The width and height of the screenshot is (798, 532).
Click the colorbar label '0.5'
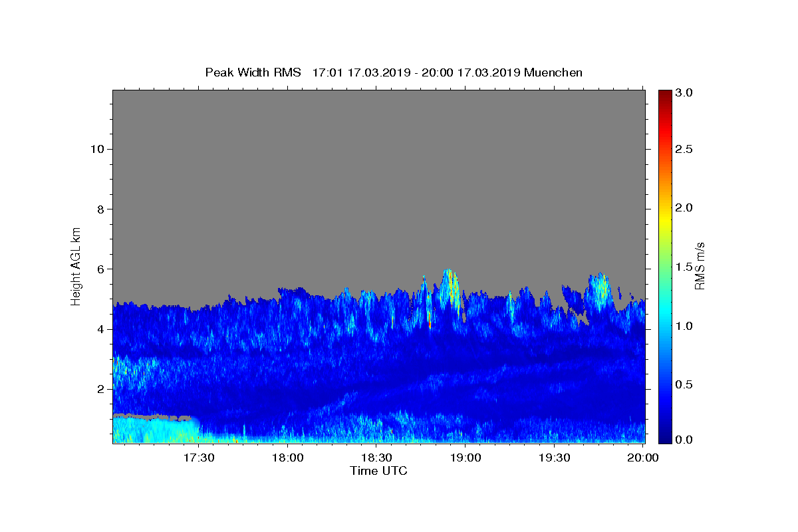point(684,384)
